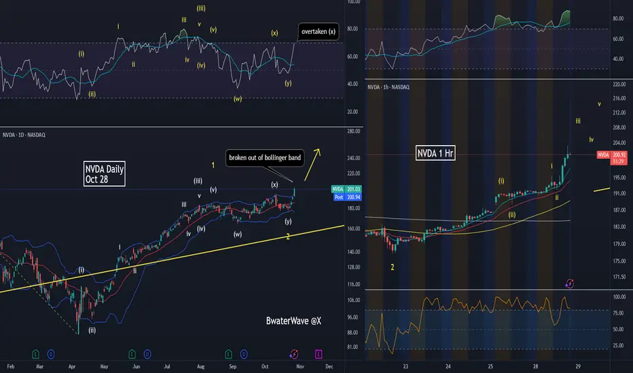Click date '23' on hourly time axis

(405, 366)
